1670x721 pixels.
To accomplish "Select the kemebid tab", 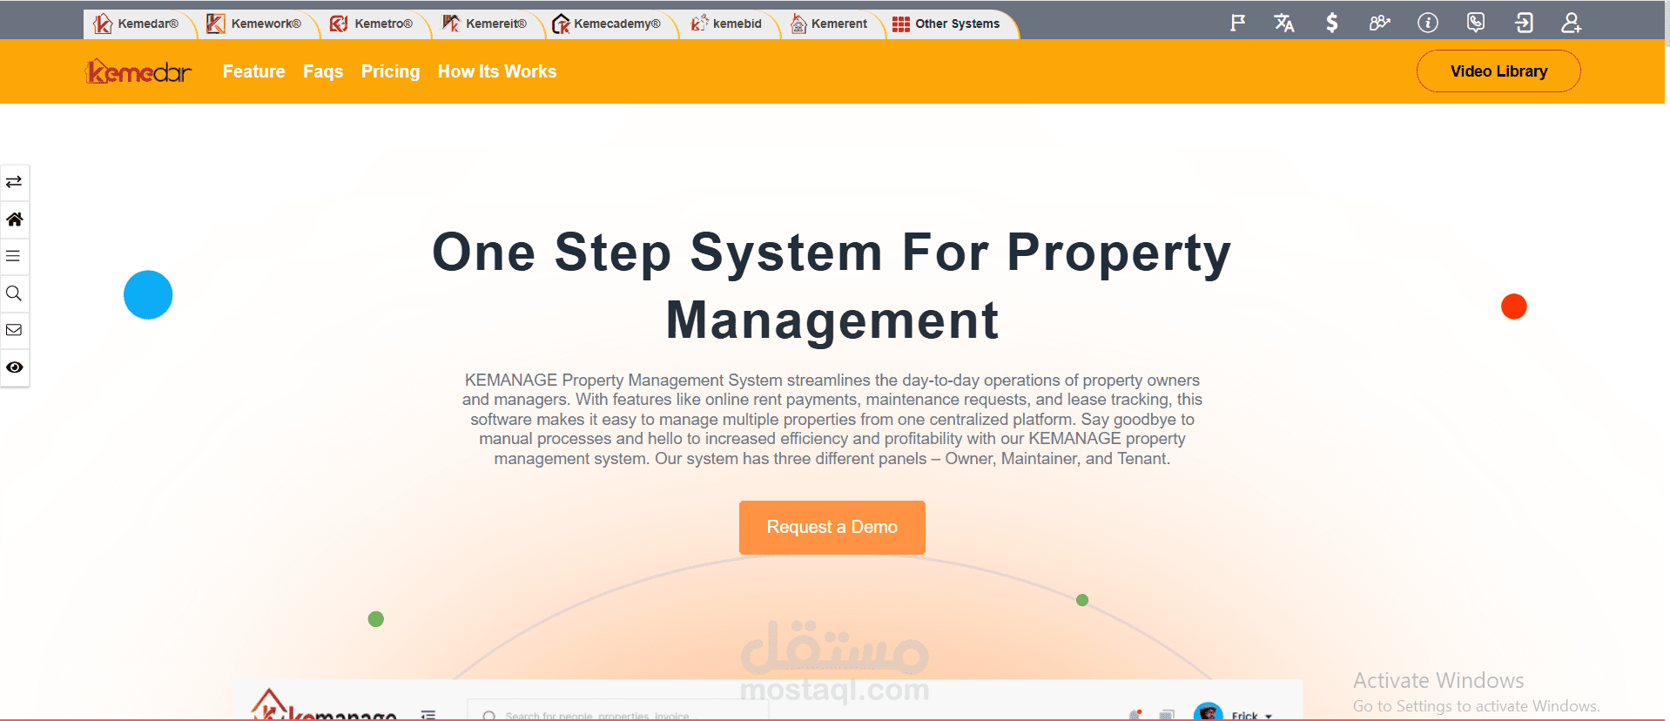I will pos(726,24).
